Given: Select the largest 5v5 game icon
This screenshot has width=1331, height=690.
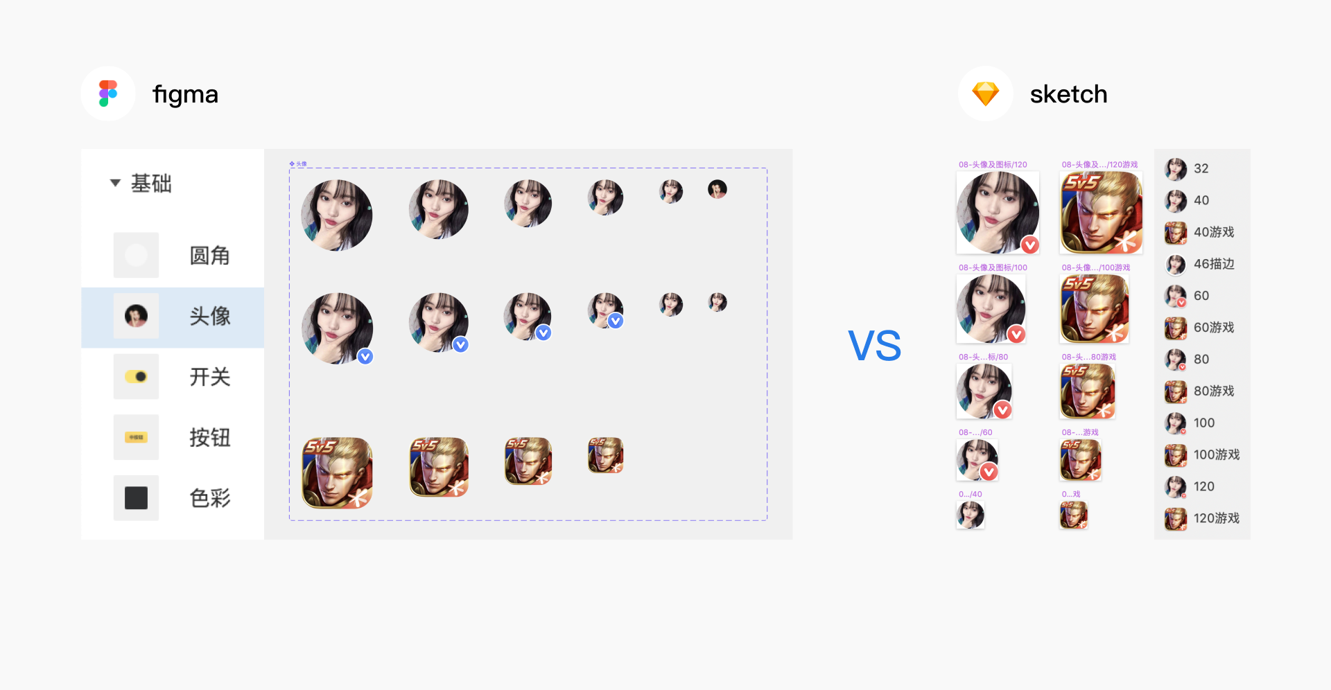Looking at the screenshot, I should (337, 472).
